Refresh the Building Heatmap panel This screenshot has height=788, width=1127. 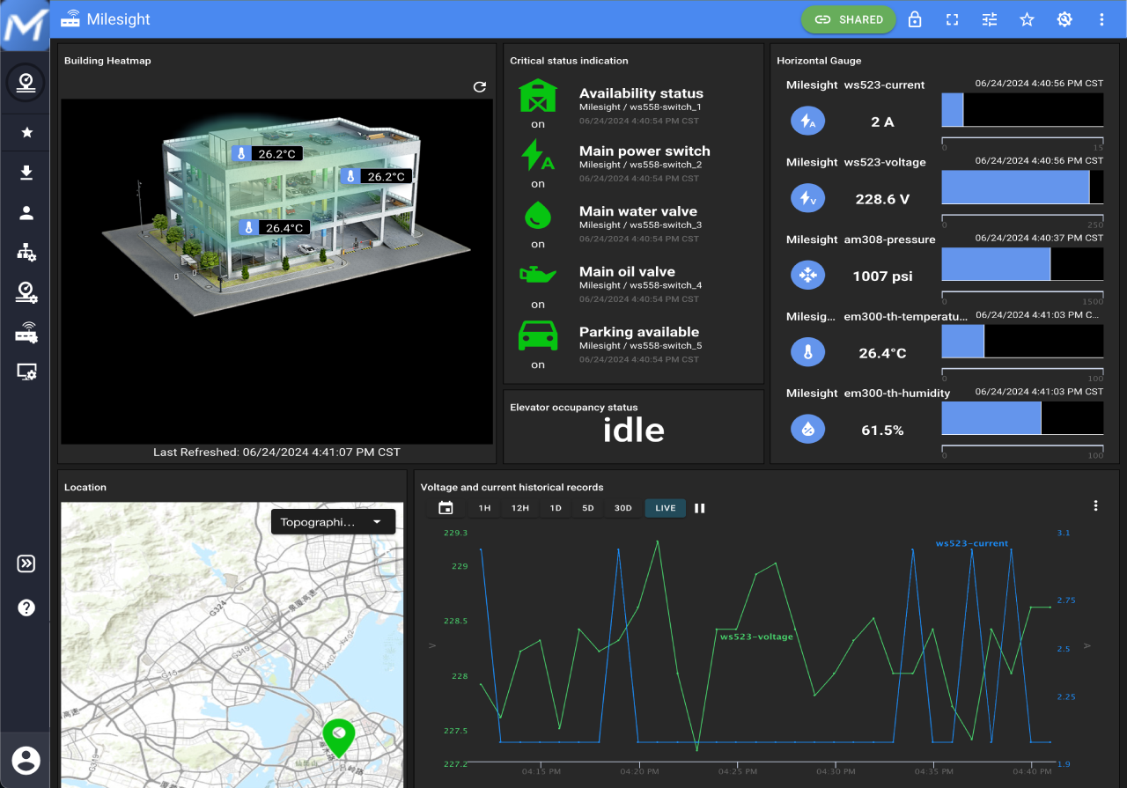pyautogui.click(x=478, y=87)
